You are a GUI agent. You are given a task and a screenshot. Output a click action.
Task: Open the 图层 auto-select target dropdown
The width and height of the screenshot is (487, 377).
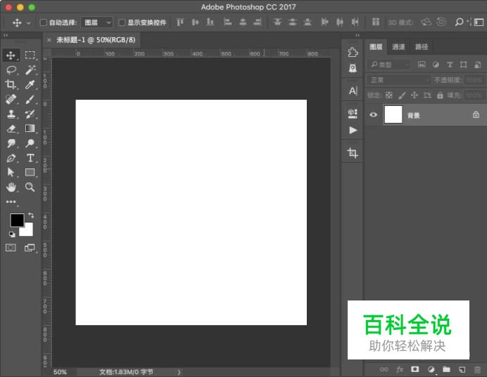coord(97,22)
